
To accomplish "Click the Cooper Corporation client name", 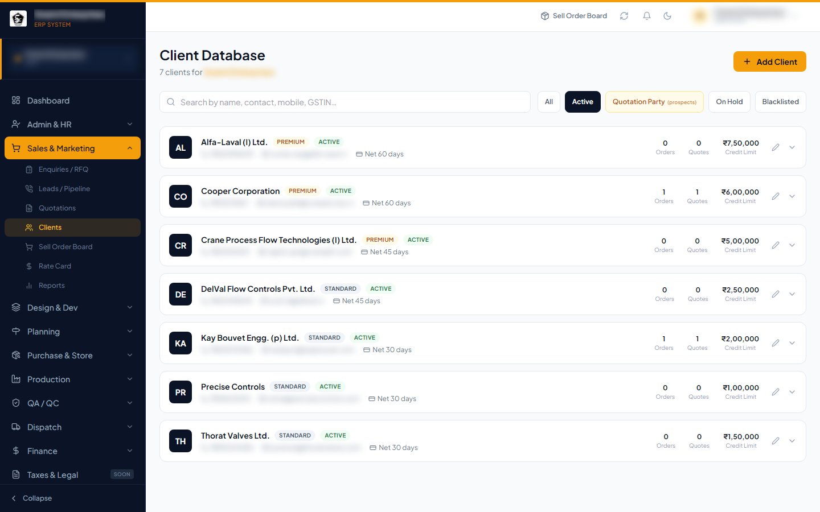I will tap(240, 191).
